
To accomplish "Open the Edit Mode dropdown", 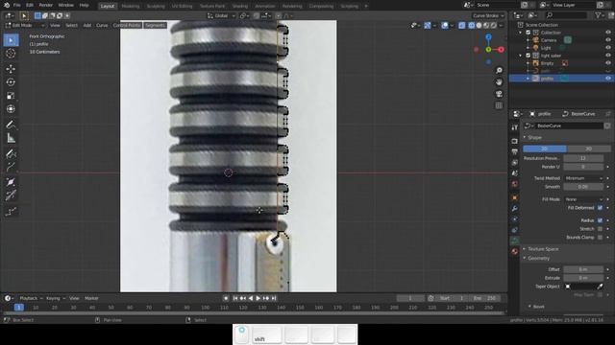I will pyautogui.click(x=25, y=25).
